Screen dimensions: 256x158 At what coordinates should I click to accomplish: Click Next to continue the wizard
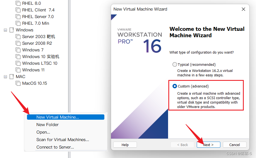pos(208,145)
